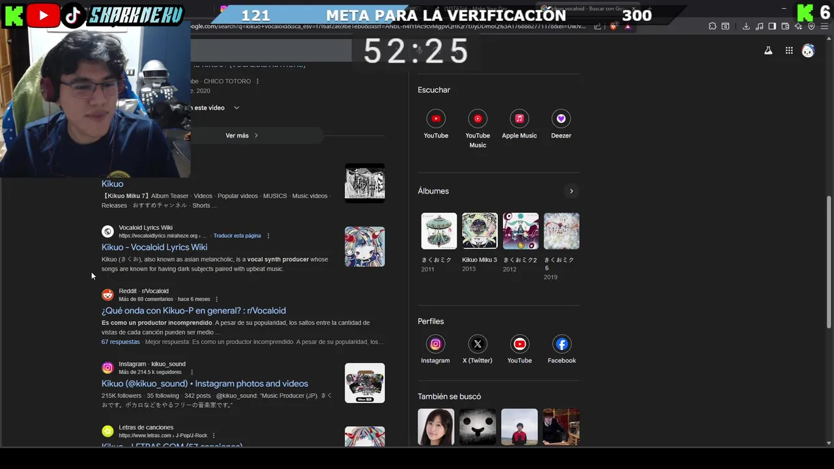
Task: Open the Google apps grid
Action: (789, 51)
